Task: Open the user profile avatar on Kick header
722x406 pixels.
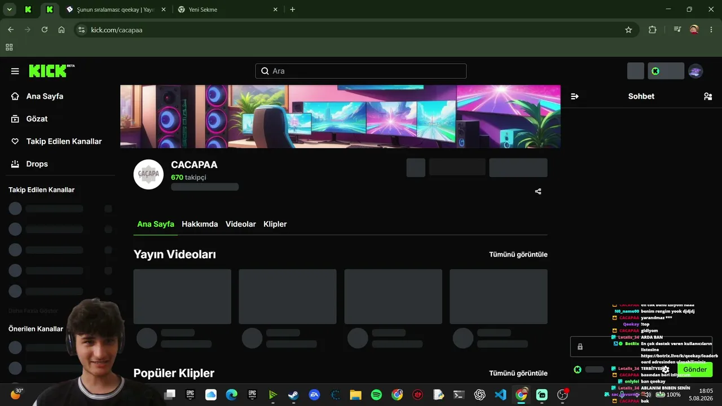Action: (695, 71)
